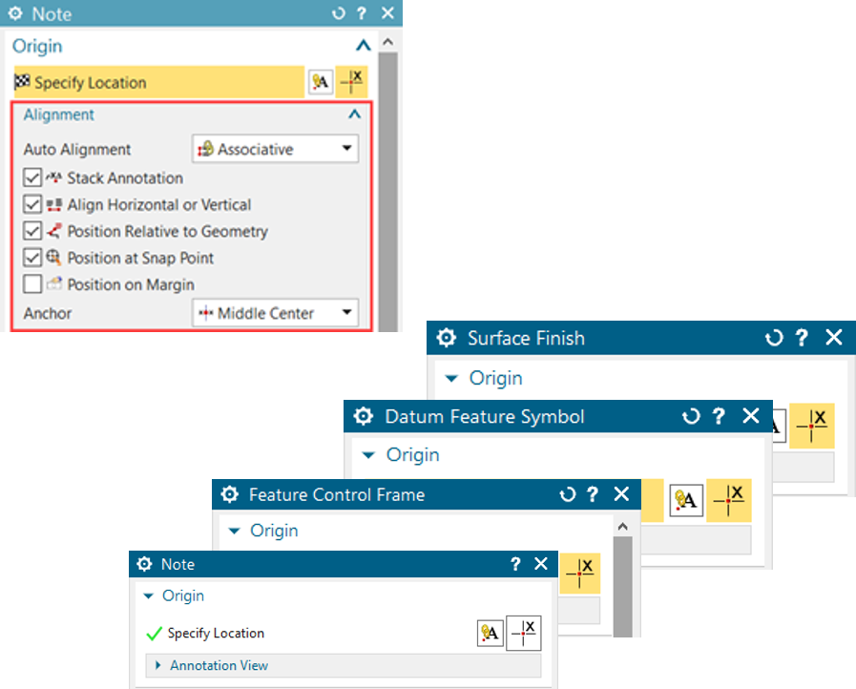Open Help in the top Note dialog

(x=362, y=13)
